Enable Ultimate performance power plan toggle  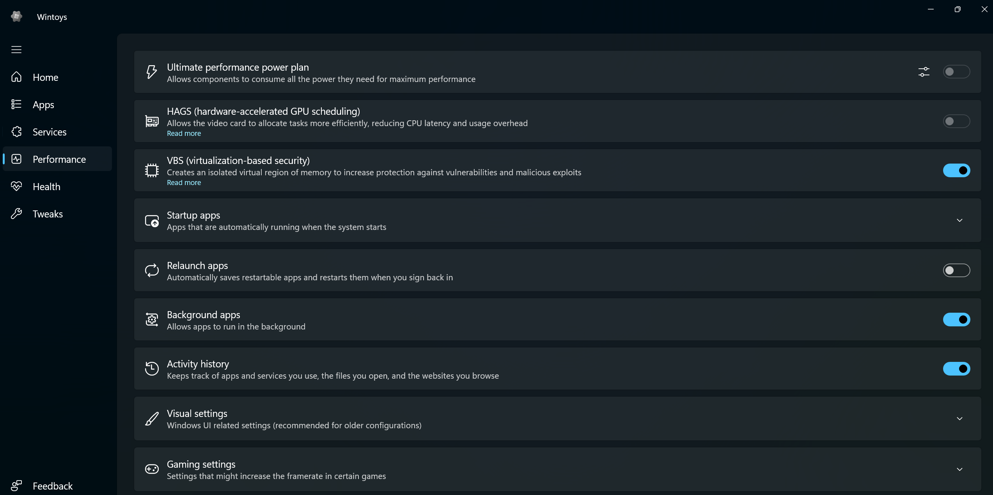(956, 72)
